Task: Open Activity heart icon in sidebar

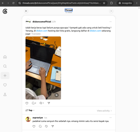Action: (5, 85)
